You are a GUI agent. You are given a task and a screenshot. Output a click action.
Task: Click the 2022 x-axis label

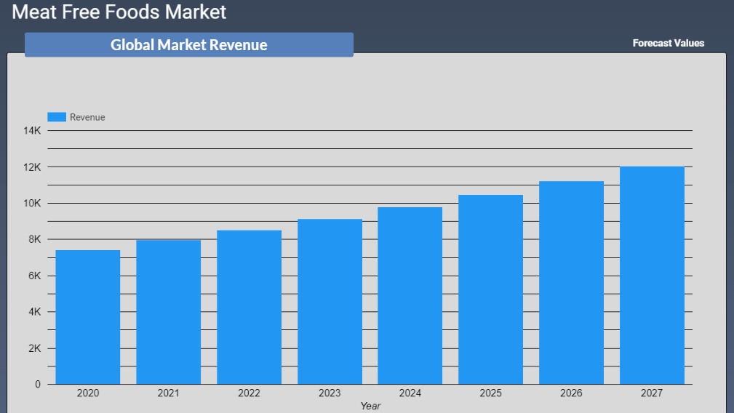point(249,393)
